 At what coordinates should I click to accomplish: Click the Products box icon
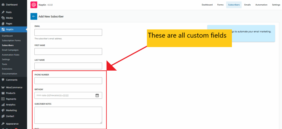click(3, 93)
